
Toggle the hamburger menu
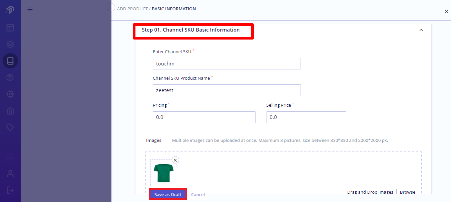point(30,10)
